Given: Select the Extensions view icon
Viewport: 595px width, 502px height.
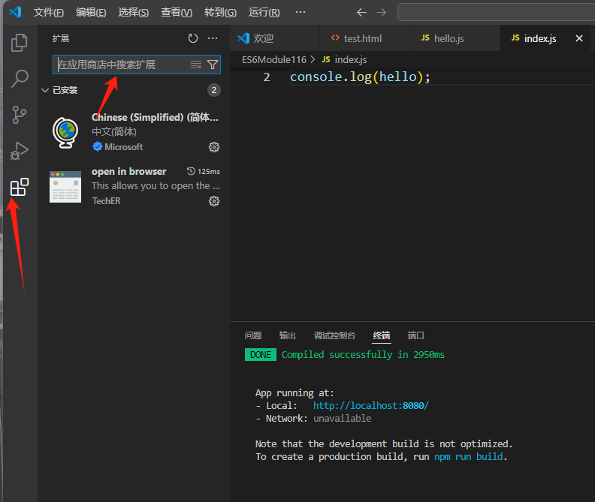Looking at the screenshot, I should point(20,187).
